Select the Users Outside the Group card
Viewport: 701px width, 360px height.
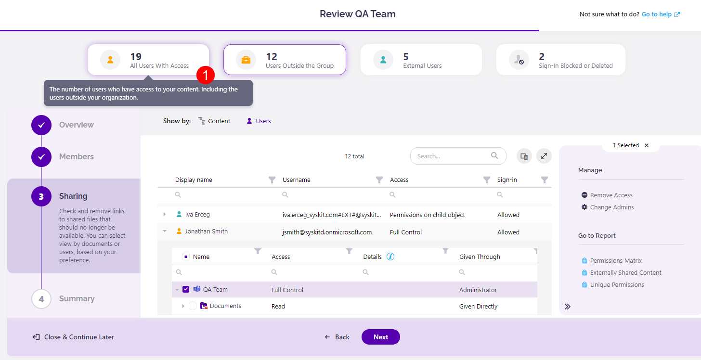pyautogui.click(x=284, y=59)
